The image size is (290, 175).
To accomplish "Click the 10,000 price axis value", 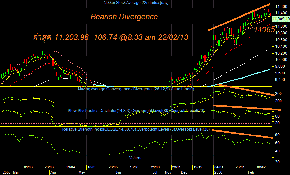I will [x=281, y=60].
